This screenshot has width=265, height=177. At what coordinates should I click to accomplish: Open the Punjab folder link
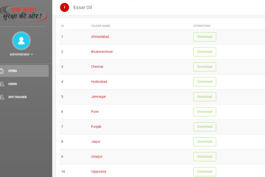[x=96, y=126]
